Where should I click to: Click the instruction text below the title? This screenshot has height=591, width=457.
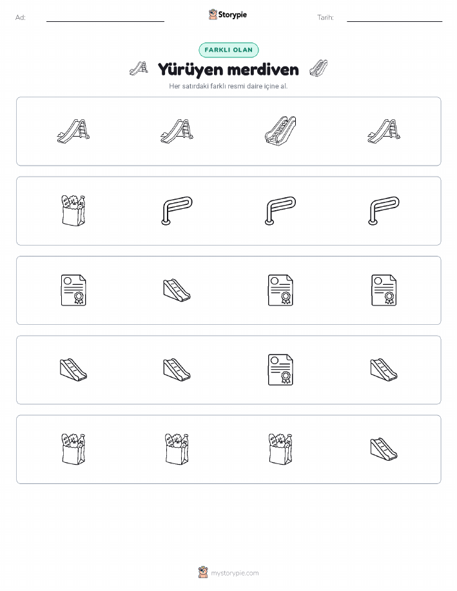click(x=228, y=86)
